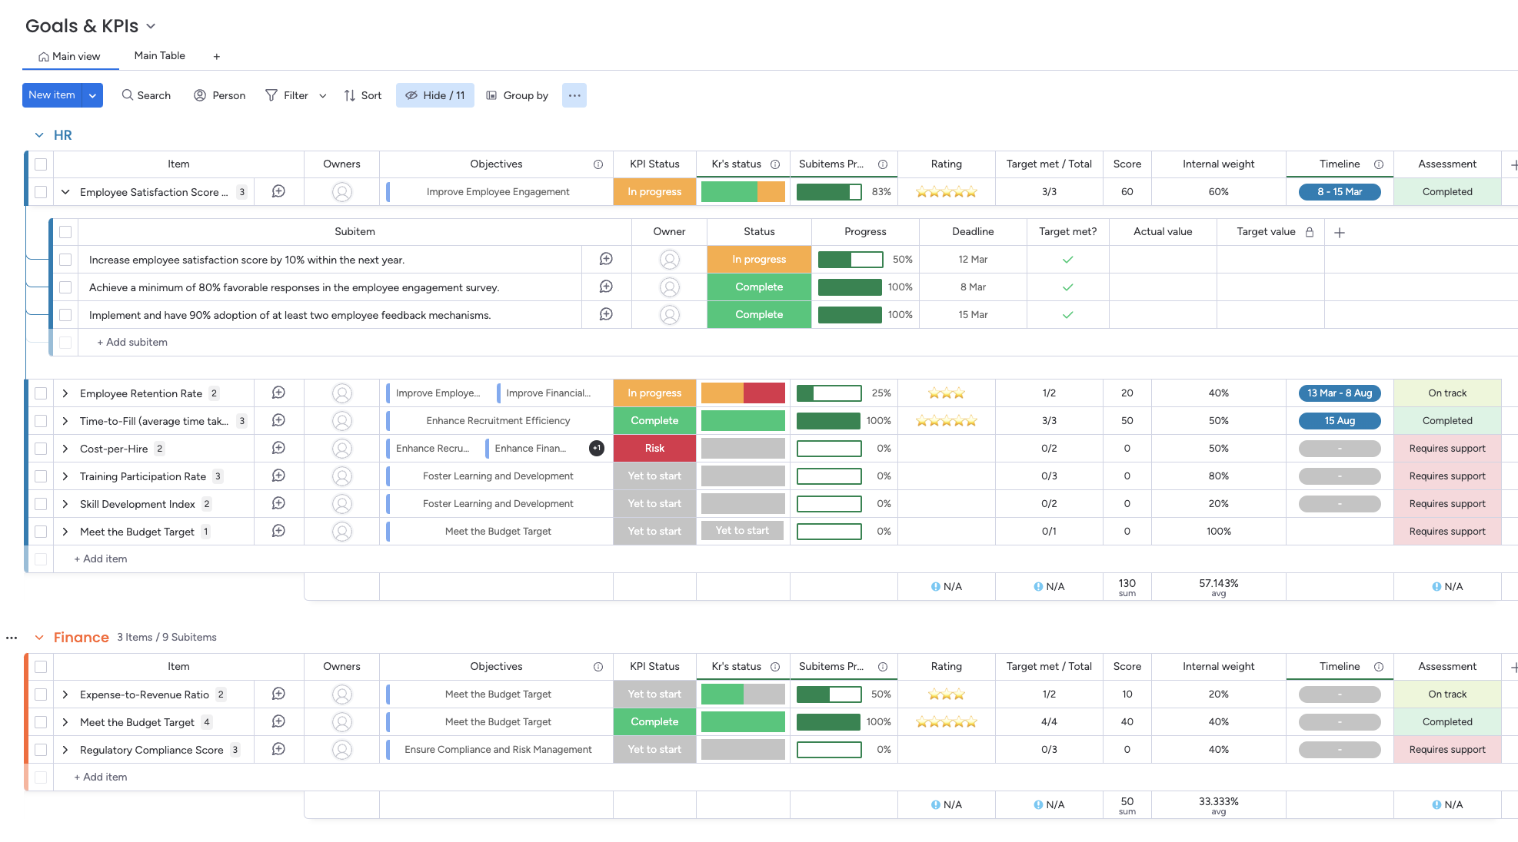
Task: Switch to the Main Table view
Action: (x=159, y=55)
